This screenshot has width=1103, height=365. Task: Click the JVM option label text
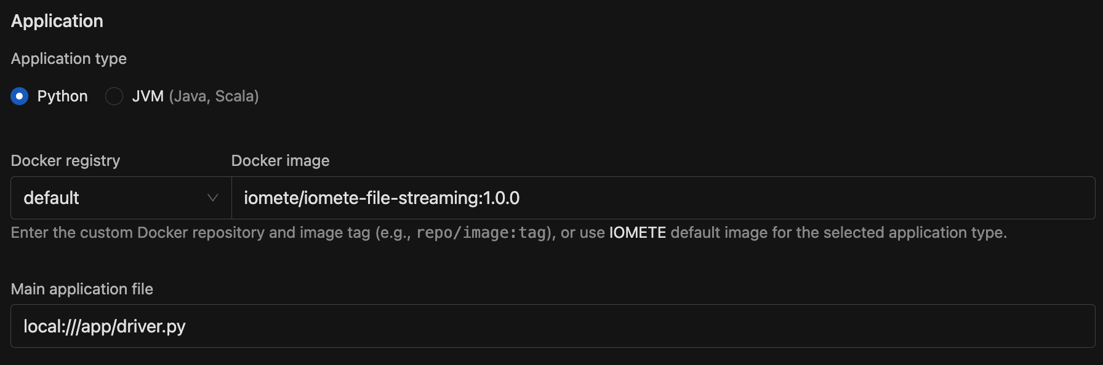pyautogui.click(x=148, y=96)
